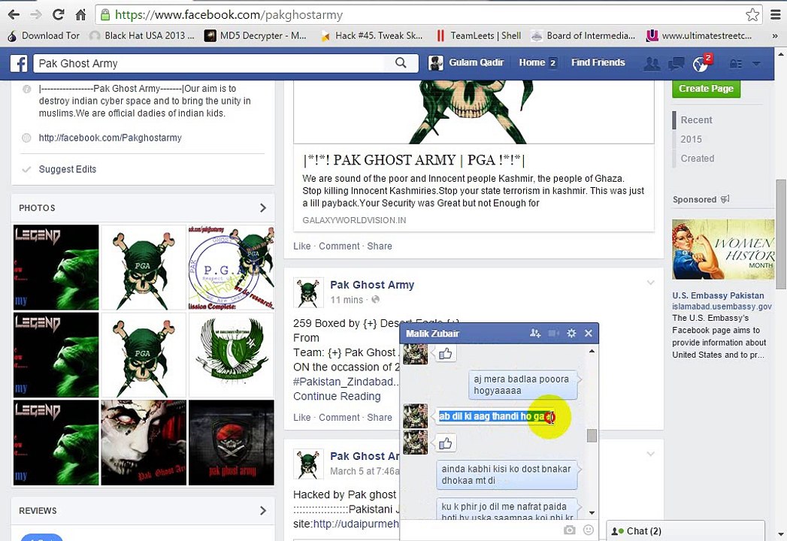Viewport: 787px width, 541px height.
Task: Open the facebook.com/Pakghostarmy link
Action: pos(110,138)
